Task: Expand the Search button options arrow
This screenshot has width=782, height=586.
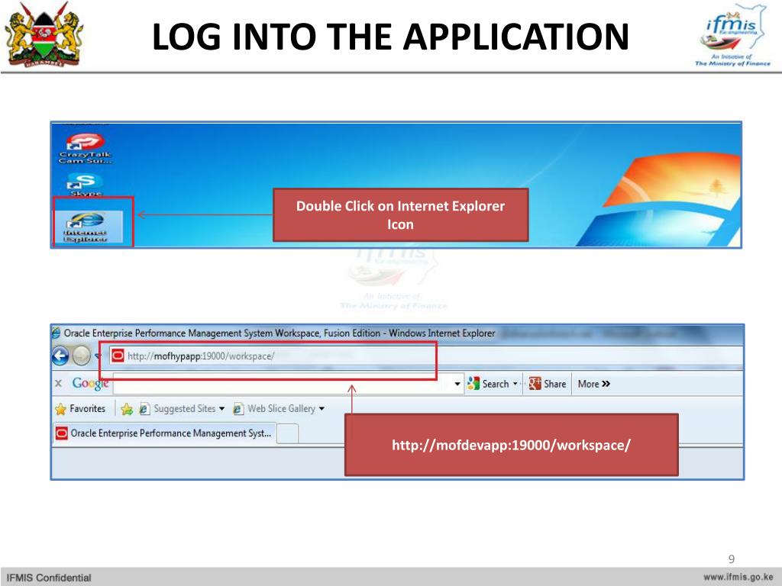Action: [x=515, y=384]
